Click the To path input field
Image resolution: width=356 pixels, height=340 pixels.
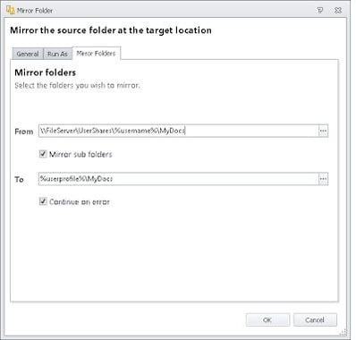[179, 179]
